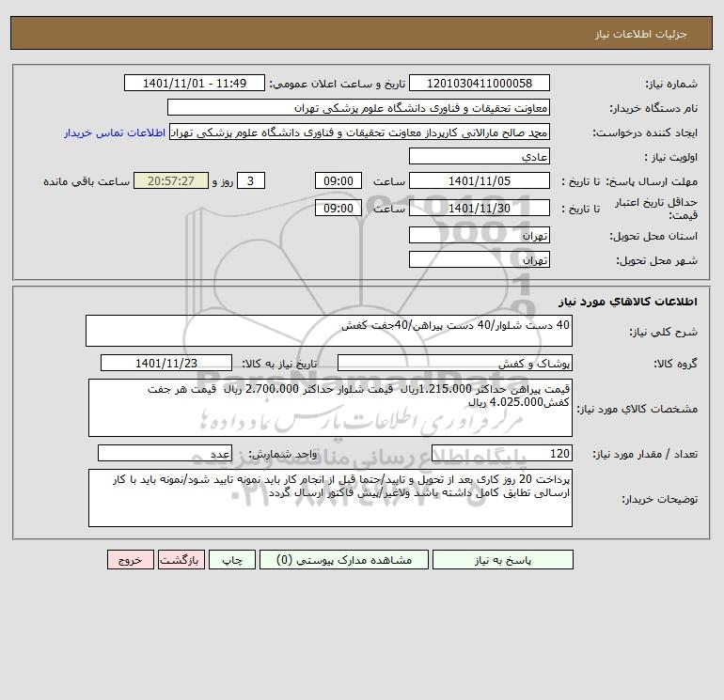The image size is (724, 700).
Task: Click the اولویت نیاز field عادي
Action: click(x=480, y=156)
